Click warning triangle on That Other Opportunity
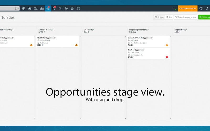This screenshot has height=131, width=210. [76, 45]
